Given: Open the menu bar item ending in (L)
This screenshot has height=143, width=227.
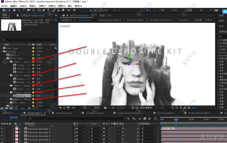Looking at the screenshot, I should tap(33, 6).
